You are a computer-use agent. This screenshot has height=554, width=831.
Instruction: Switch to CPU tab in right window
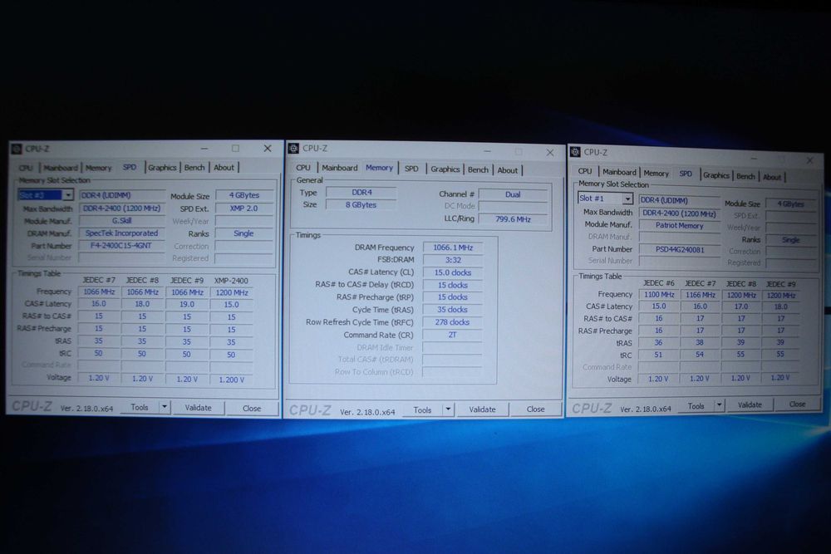585,172
